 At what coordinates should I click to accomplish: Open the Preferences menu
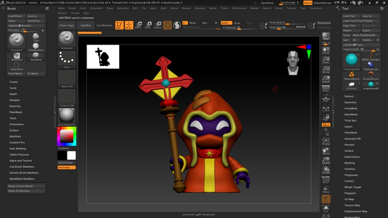pos(239,8)
